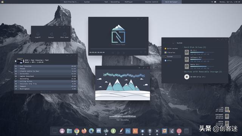Switch to Session Control taskbar item
The width and height of the screenshot is (242, 136).
point(152,2)
